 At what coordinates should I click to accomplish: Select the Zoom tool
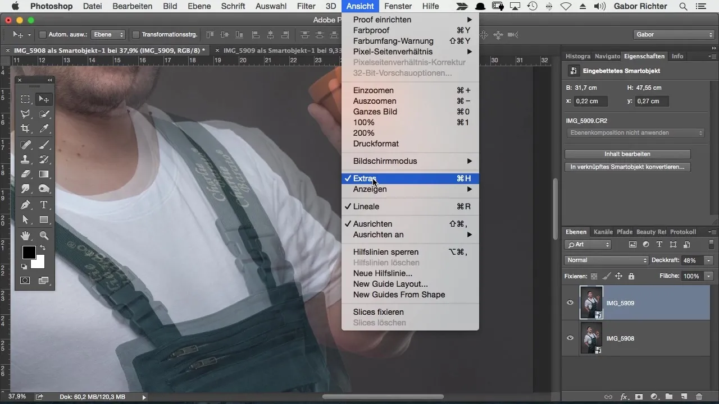[44, 236]
